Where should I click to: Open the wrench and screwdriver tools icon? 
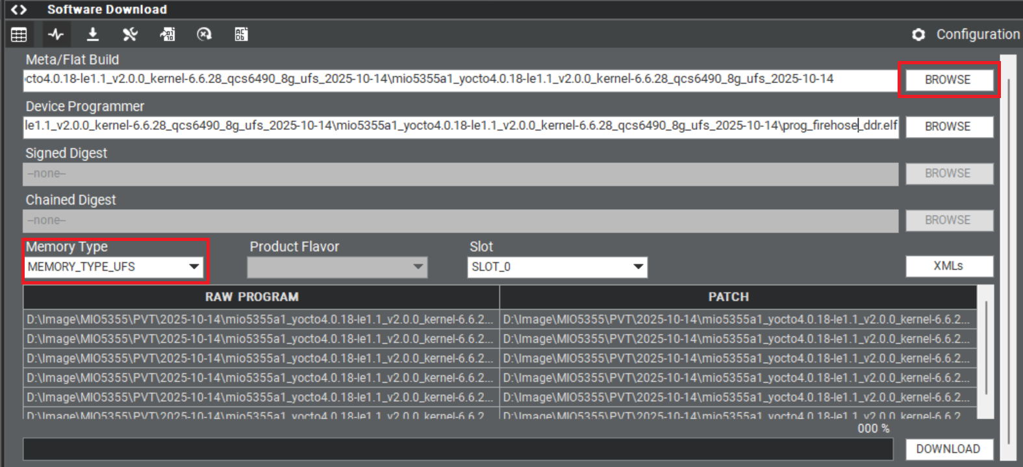[x=130, y=34]
